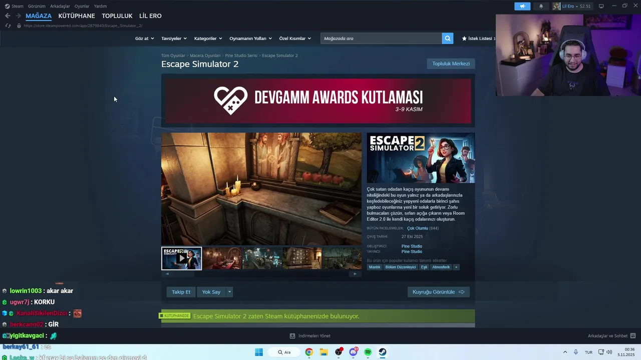
Task: Switch to the KÜTÜPHANE tab
Action: 77,16
